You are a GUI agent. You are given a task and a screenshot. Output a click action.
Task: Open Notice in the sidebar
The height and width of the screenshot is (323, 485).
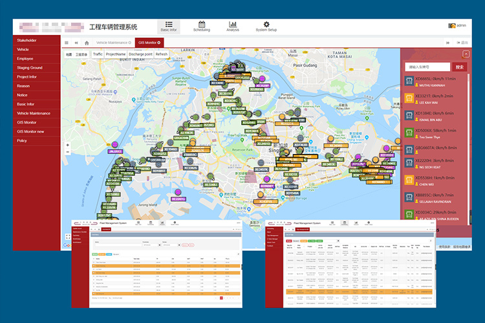click(36, 95)
